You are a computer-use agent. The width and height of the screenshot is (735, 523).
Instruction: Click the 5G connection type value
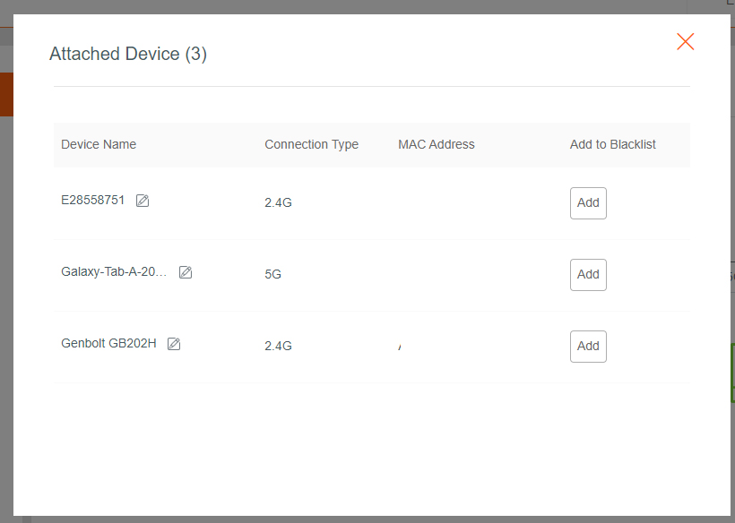(x=272, y=275)
